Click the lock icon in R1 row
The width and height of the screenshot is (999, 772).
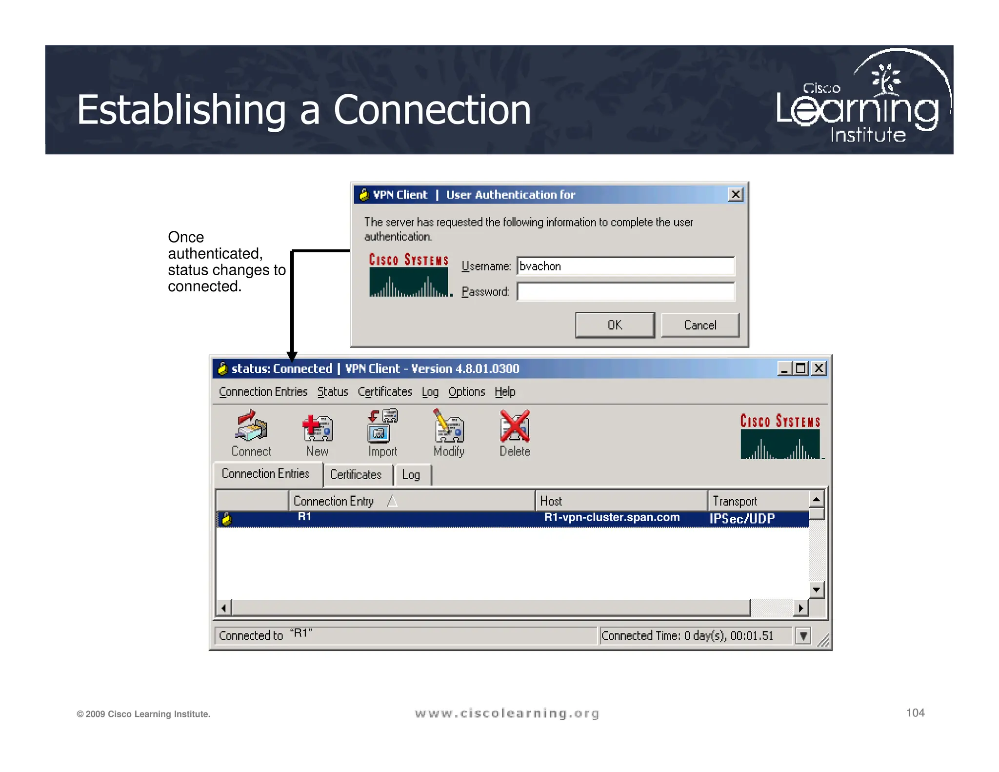point(227,519)
